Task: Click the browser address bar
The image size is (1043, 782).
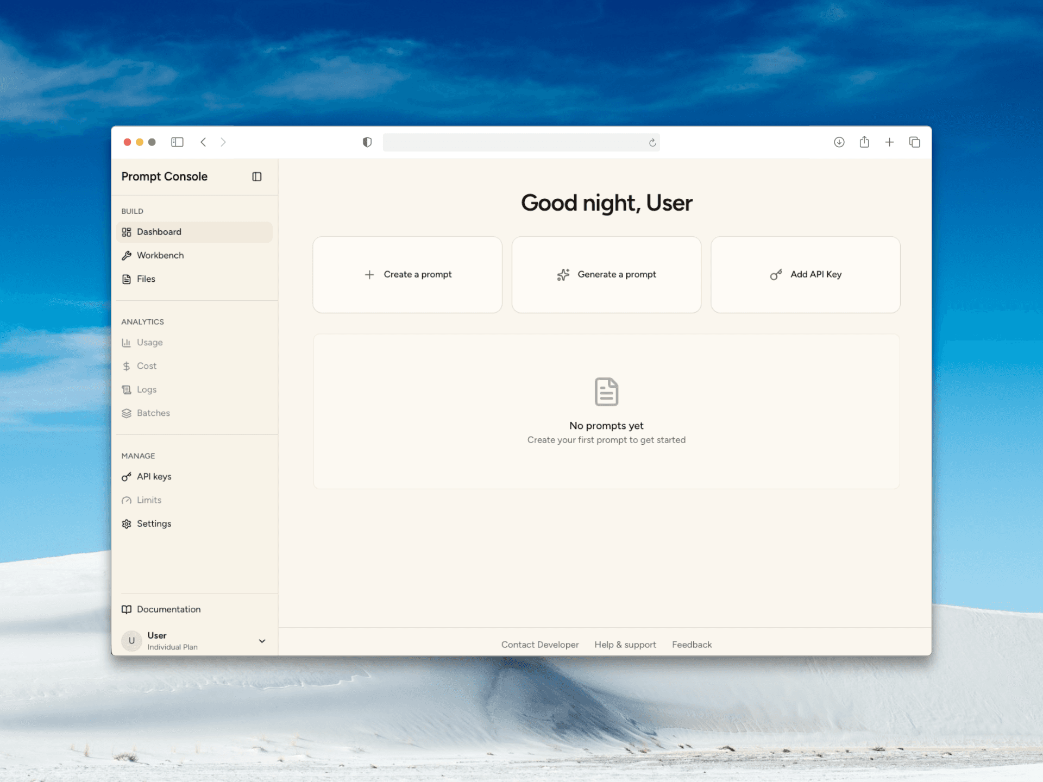Action: [513, 142]
